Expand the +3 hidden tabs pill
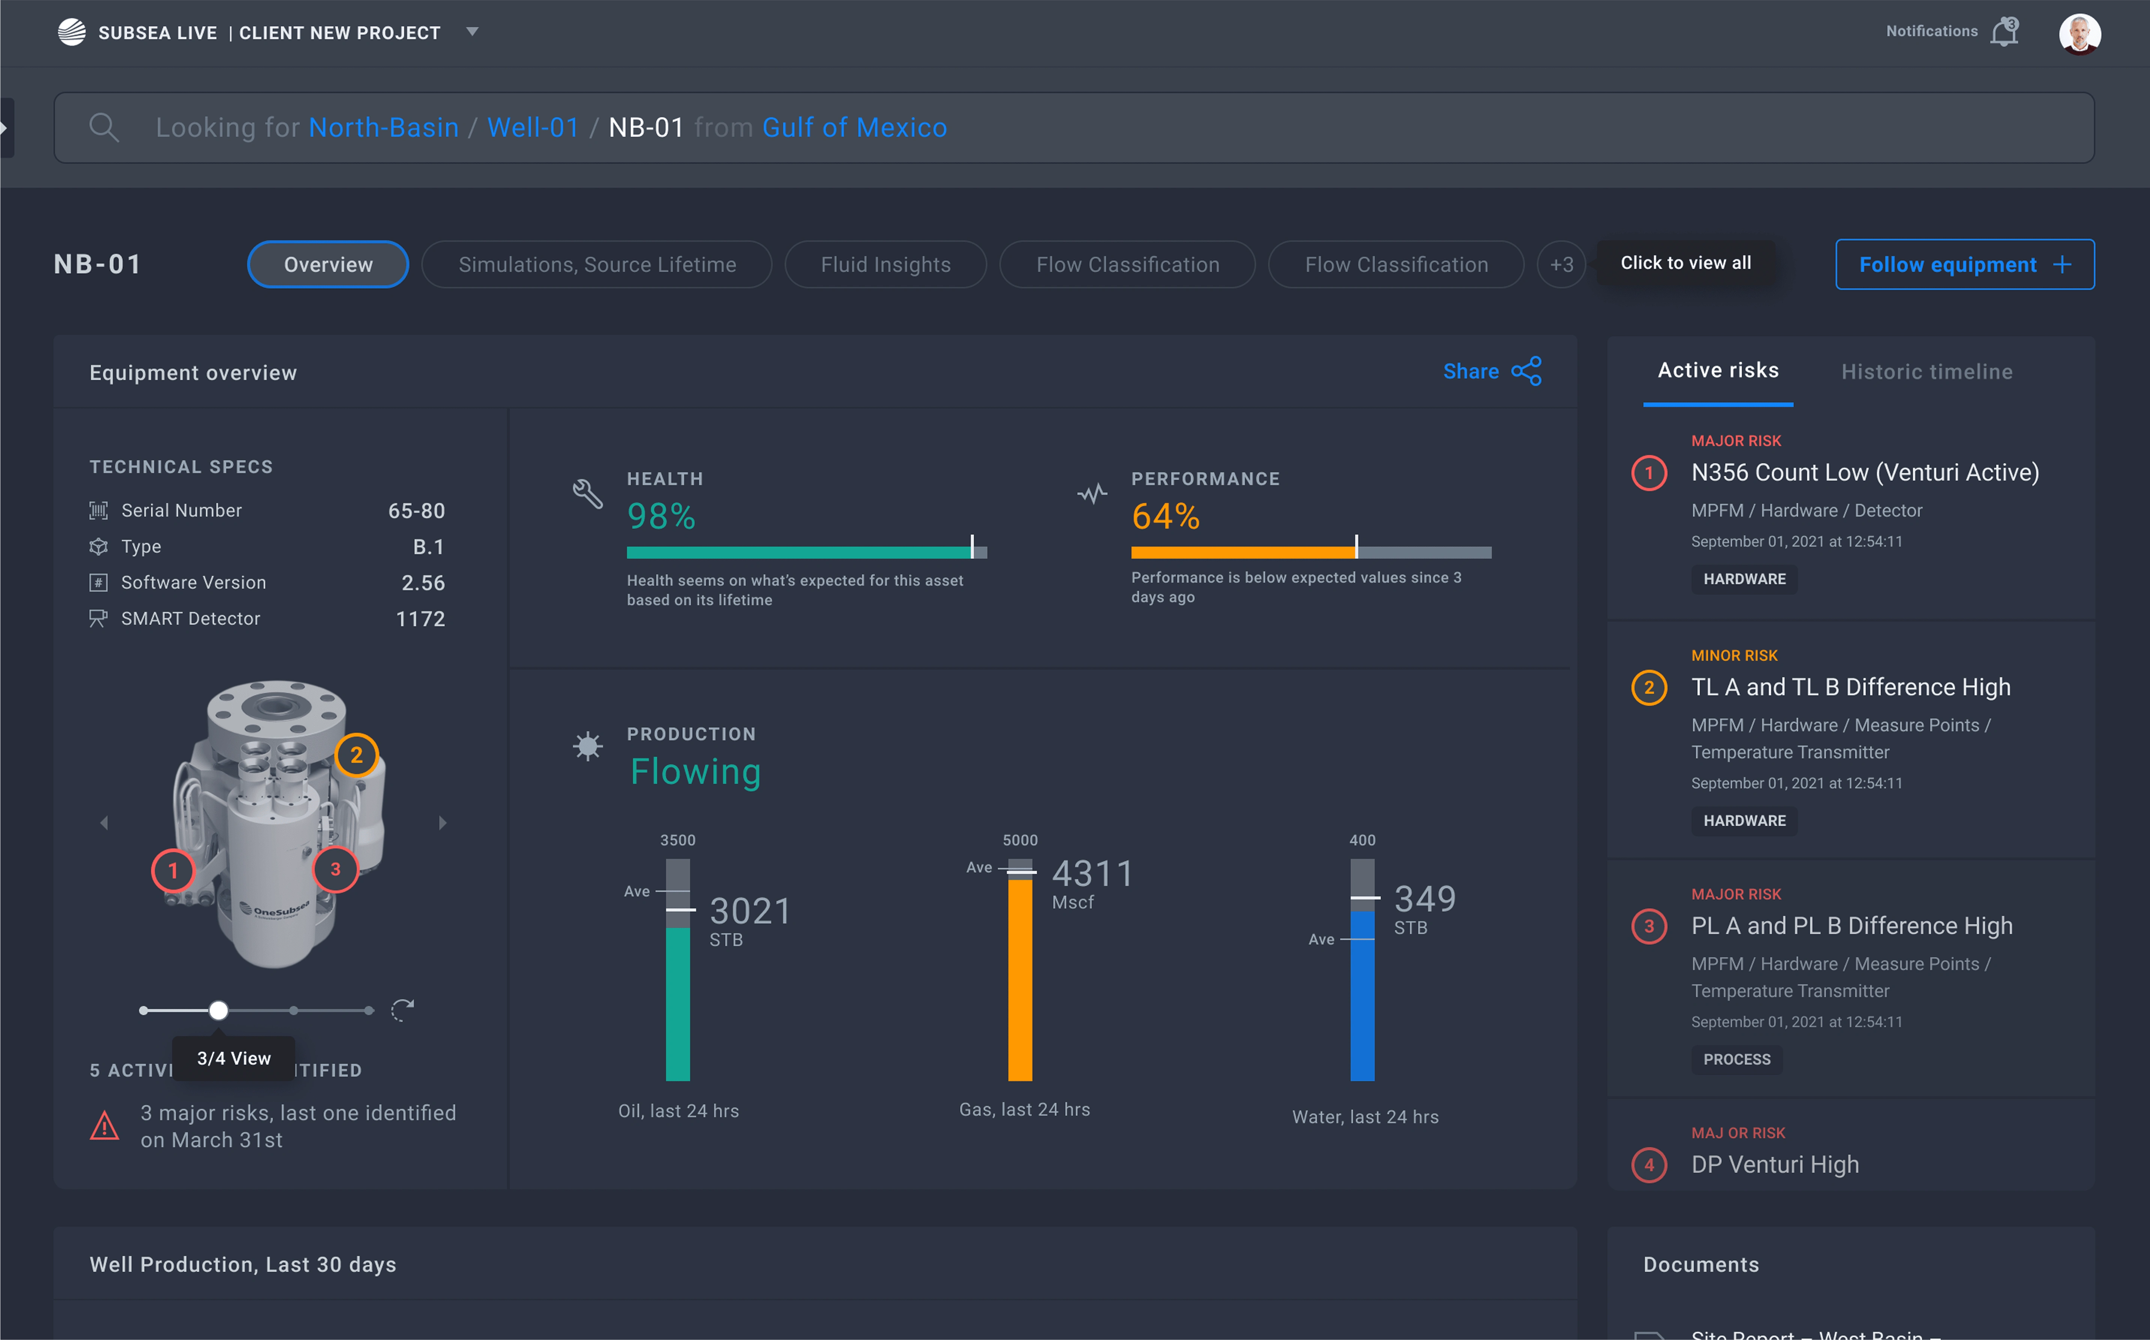 [x=1561, y=264]
